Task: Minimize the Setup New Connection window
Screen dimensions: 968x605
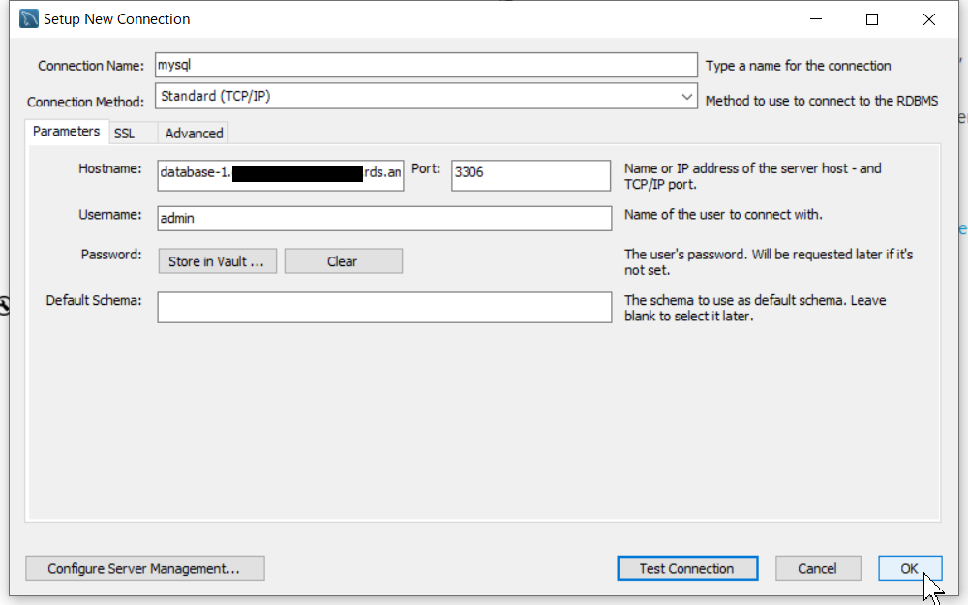Action: (x=815, y=19)
